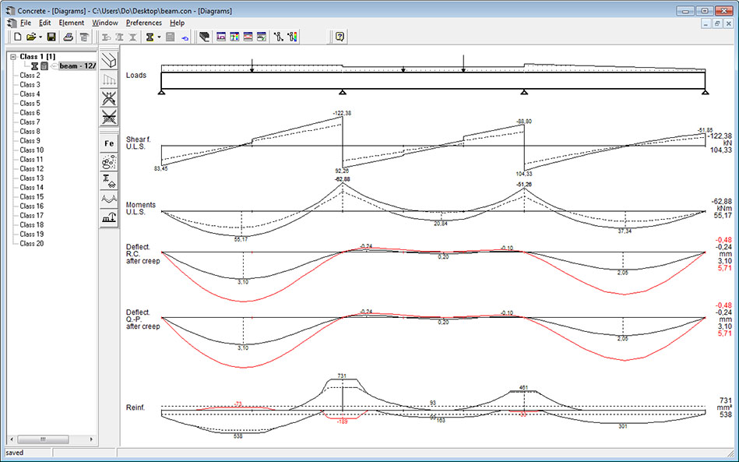
Task: Select the creep/factory icon at side toolbar bottom
Action: 110,215
